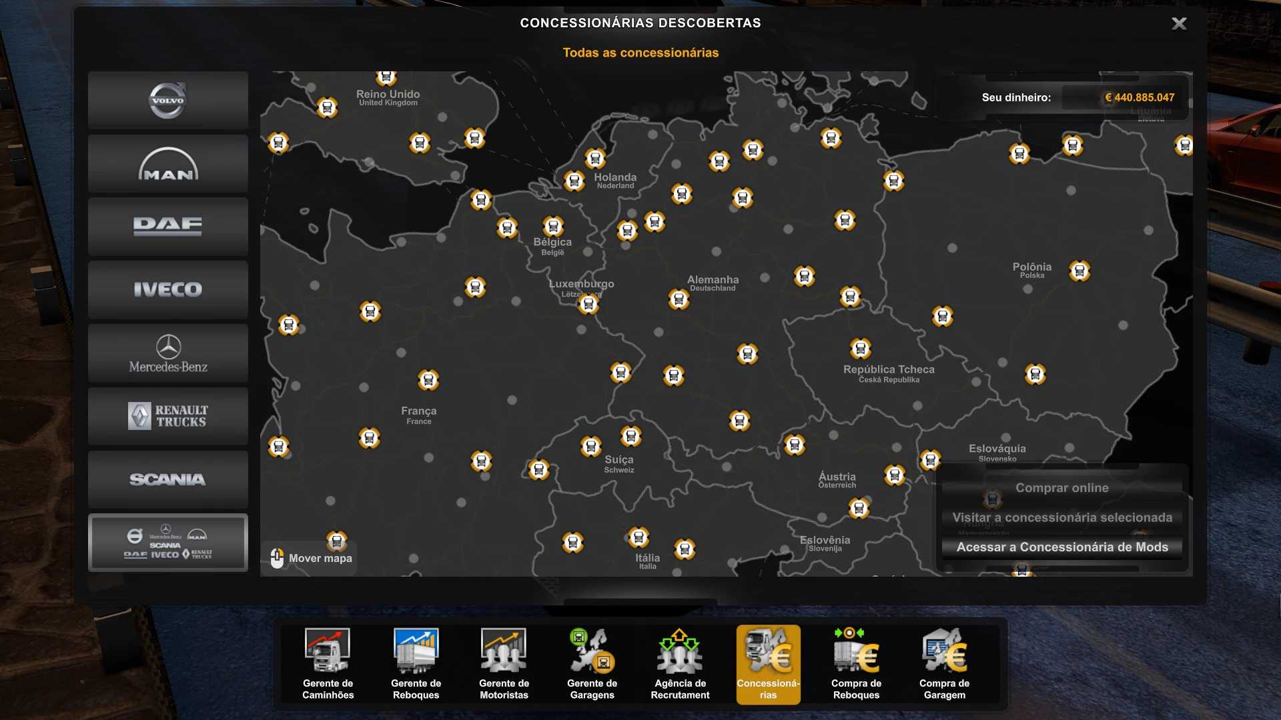Click Comprar online button

pos(1061,488)
